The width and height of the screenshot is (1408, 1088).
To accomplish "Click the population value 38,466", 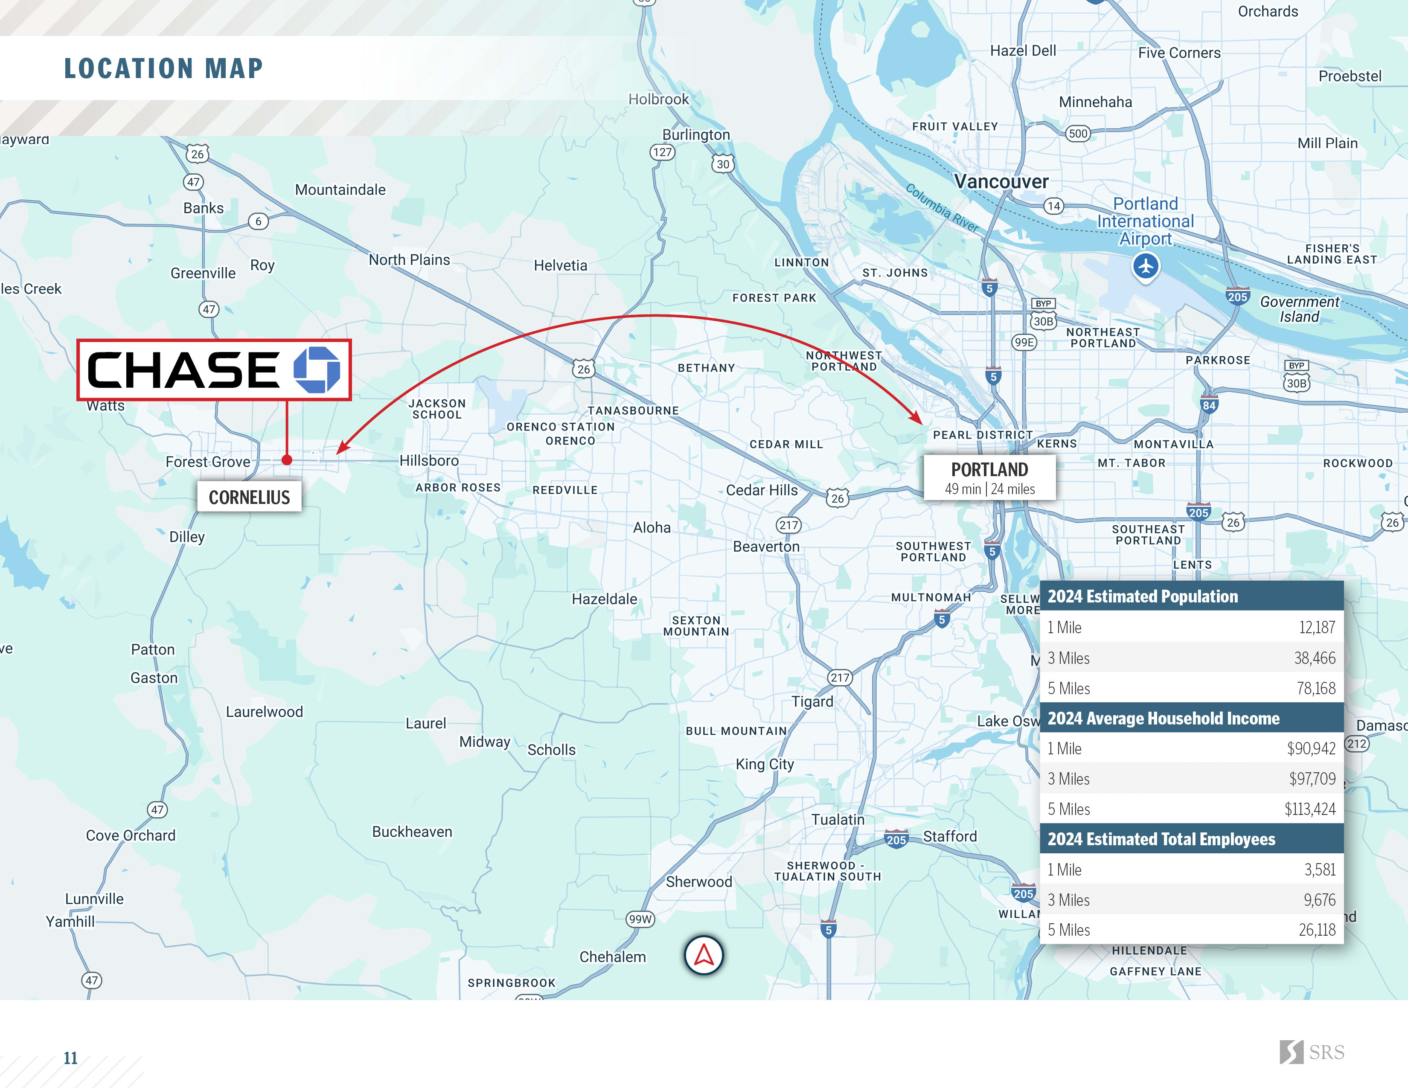I will 1315,657.
